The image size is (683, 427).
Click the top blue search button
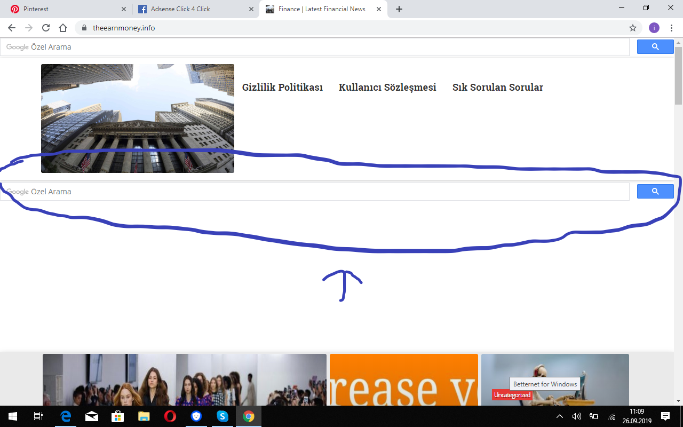click(x=655, y=47)
